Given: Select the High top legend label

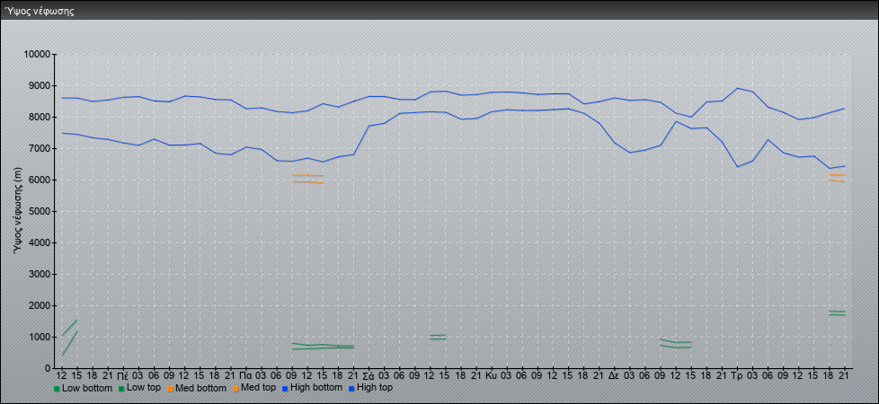Looking at the screenshot, I should click(375, 388).
